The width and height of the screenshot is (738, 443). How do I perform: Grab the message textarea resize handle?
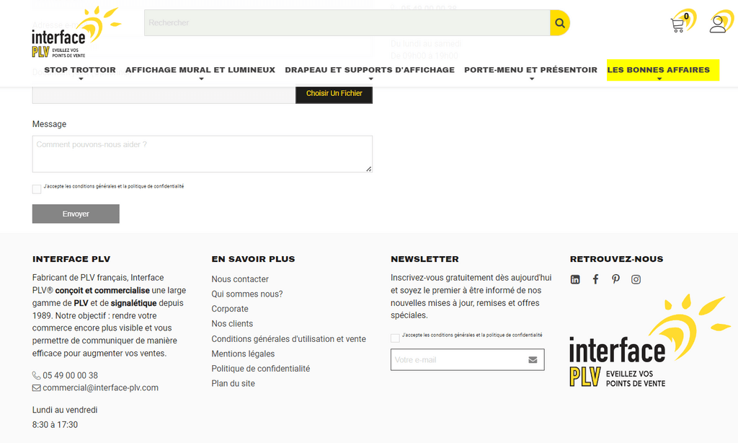pyautogui.click(x=368, y=169)
